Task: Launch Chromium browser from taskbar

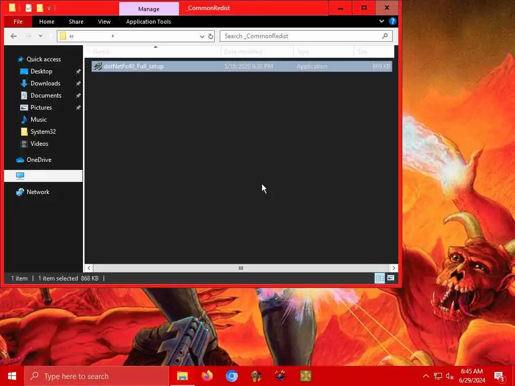Action: coord(231,376)
